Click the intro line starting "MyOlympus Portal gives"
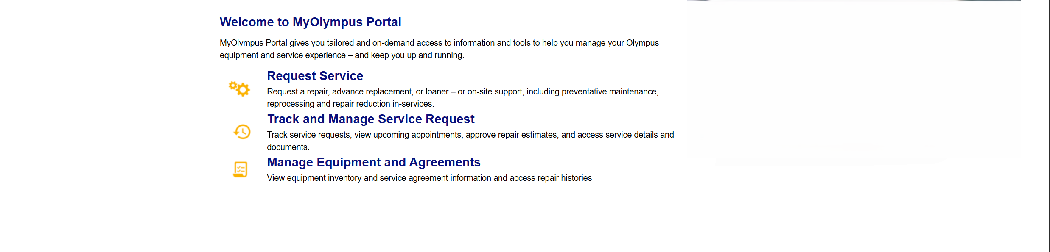This screenshot has width=1050, height=252. (439, 43)
